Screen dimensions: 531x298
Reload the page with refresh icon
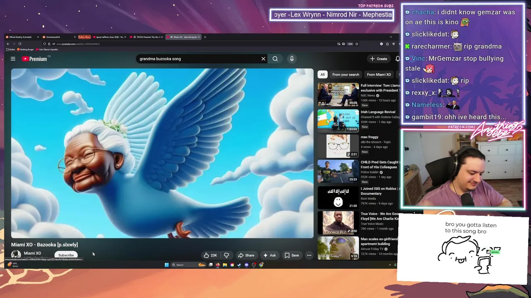click(19, 44)
